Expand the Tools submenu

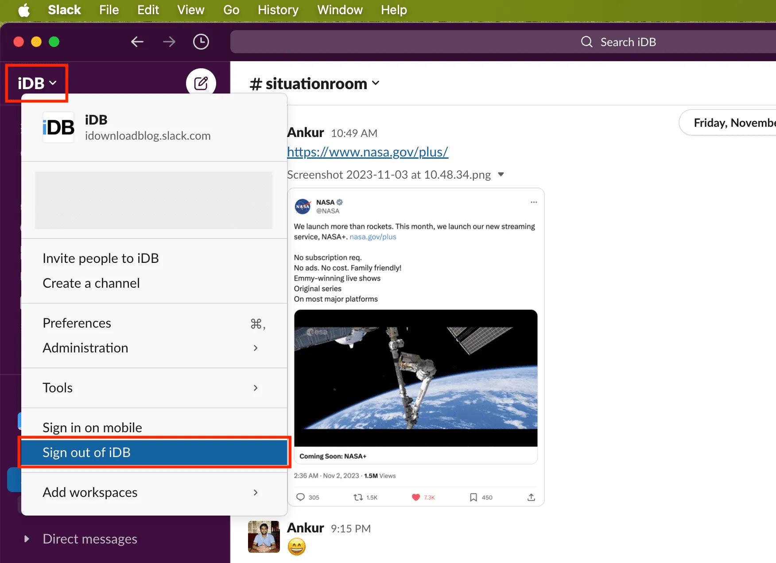pyautogui.click(x=154, y=387)
